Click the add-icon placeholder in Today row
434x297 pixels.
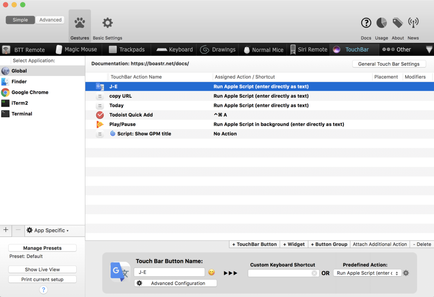[100, 105]
